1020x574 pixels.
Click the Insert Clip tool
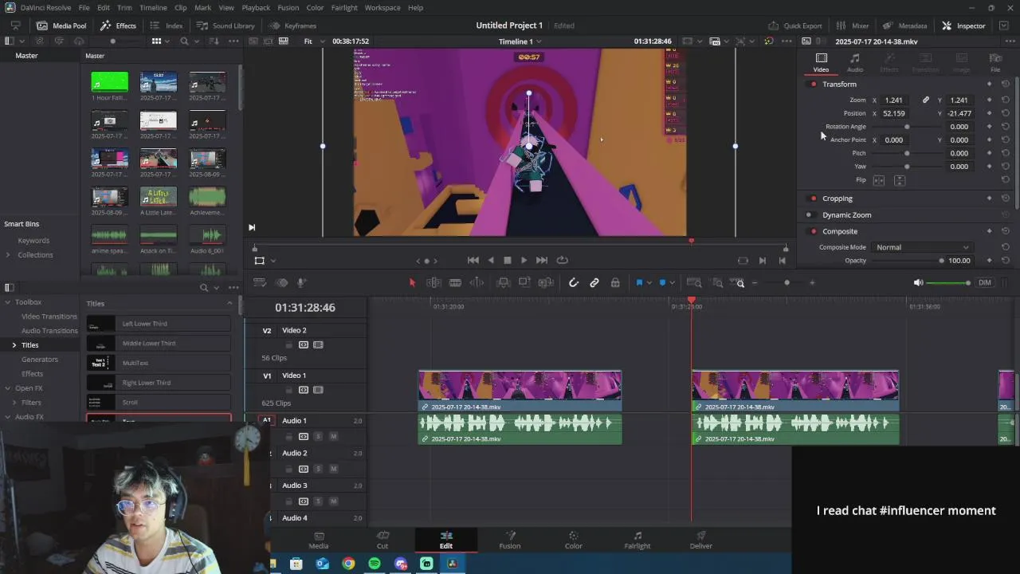[504, 283]
